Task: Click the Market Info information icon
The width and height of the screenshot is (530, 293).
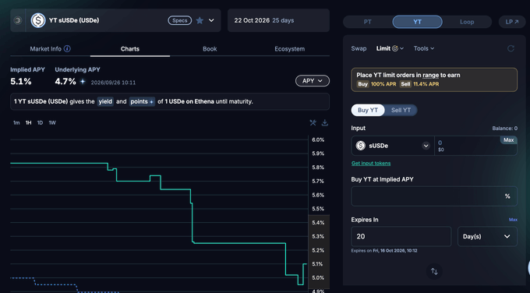Action: [x=67, y=48]
